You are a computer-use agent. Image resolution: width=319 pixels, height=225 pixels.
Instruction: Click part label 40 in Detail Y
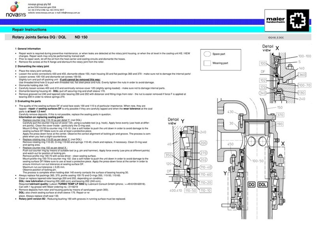(169, 144)
